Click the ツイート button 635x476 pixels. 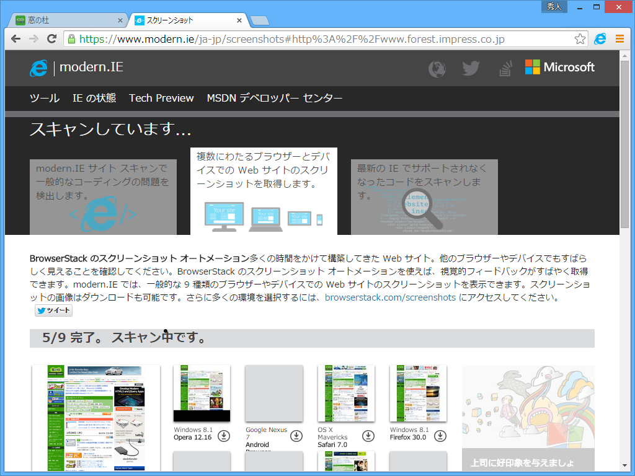53,310
